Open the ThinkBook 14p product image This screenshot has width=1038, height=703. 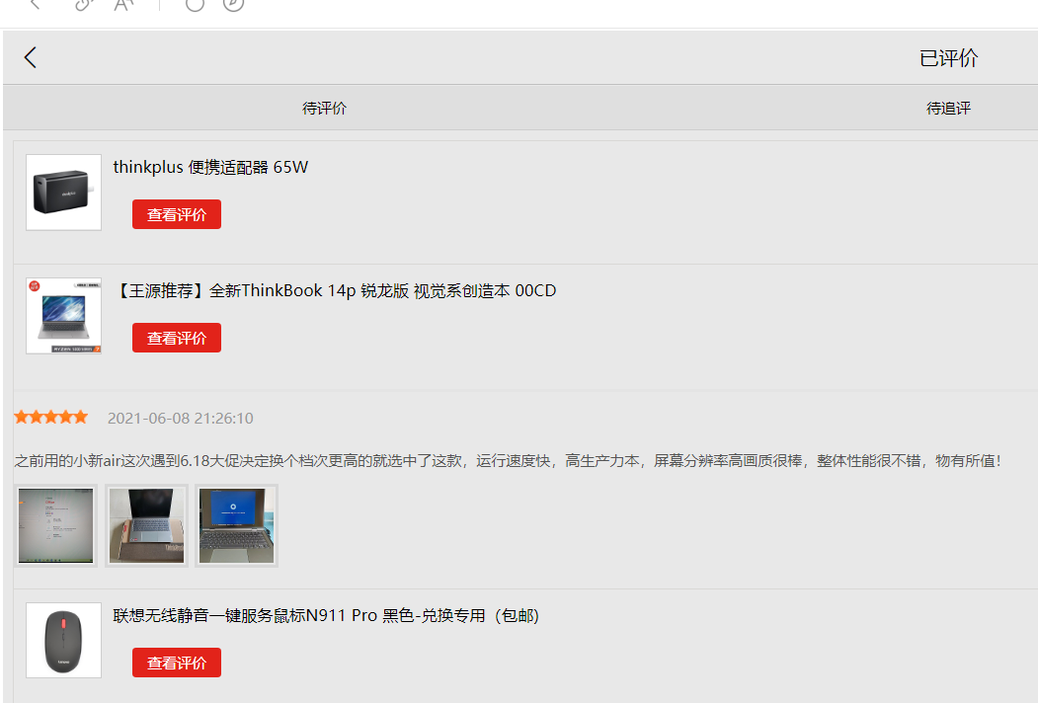click(x=63, y=316)
